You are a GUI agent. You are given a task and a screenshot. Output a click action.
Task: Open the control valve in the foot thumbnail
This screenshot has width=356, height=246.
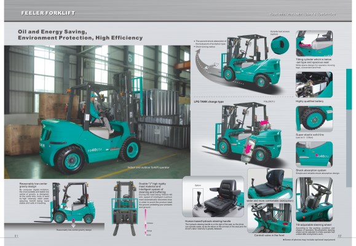tap(269, 218)
